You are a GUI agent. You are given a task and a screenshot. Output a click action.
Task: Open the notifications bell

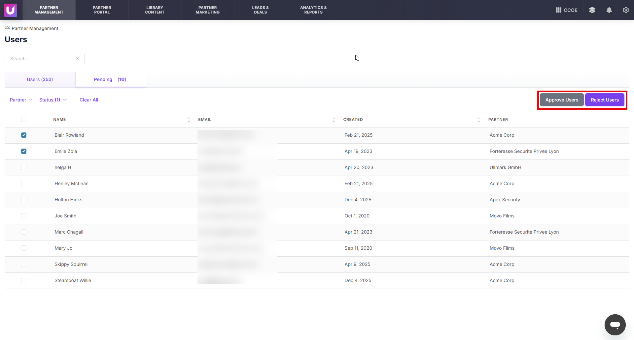pyautogui.click(x=609, y=10)
